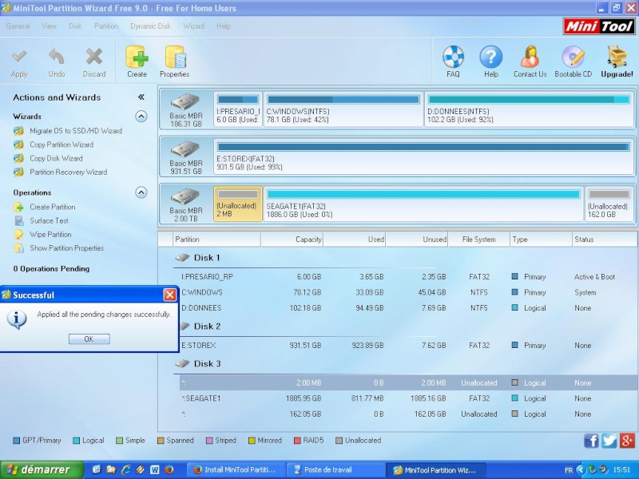Open the Facebook share icon
The width and height of the screenshot is (639, 479).
click(x=591, y=441)
